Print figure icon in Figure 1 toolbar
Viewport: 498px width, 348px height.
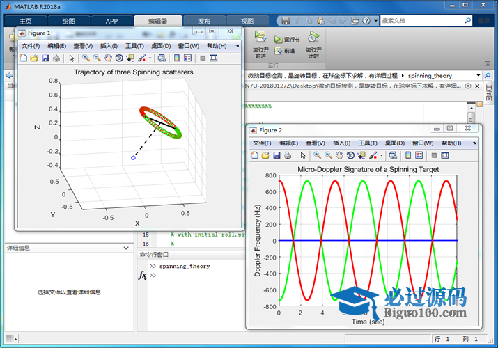click(56, 58)
